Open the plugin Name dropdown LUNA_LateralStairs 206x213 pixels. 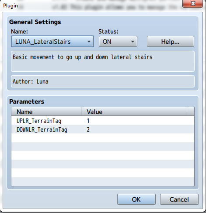[x=52, y=42]
